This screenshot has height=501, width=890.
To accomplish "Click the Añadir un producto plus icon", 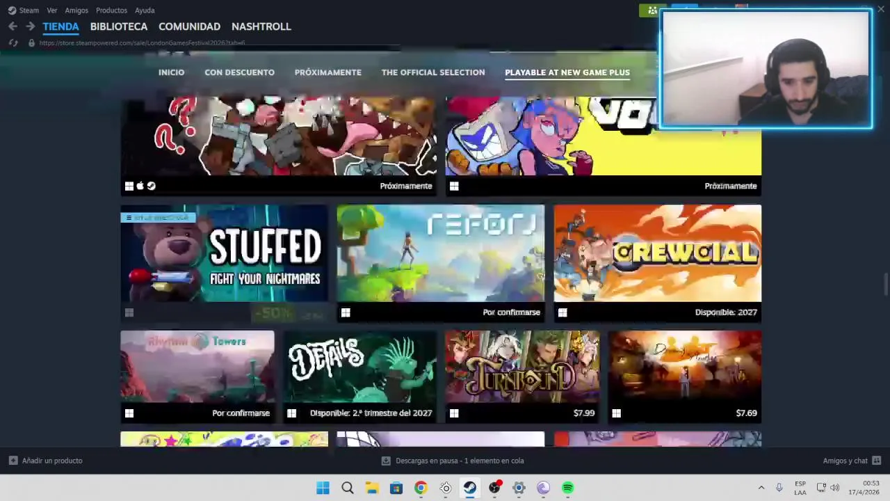I will tap(13, 461).
